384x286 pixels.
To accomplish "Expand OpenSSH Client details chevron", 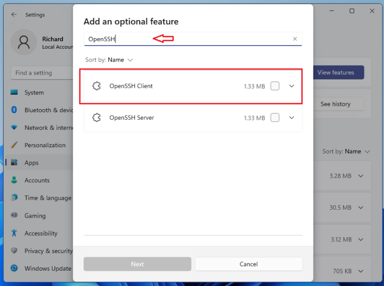I will (x=291, y=86).
